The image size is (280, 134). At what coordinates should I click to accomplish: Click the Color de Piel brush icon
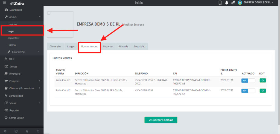point(9,52)
